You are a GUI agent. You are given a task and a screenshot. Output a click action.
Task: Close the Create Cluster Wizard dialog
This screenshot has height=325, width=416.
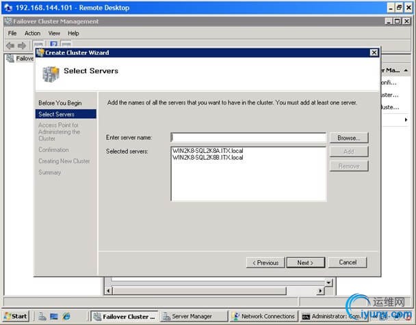[374, 53]
